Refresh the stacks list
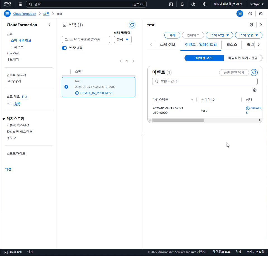 tap(132, 25)
